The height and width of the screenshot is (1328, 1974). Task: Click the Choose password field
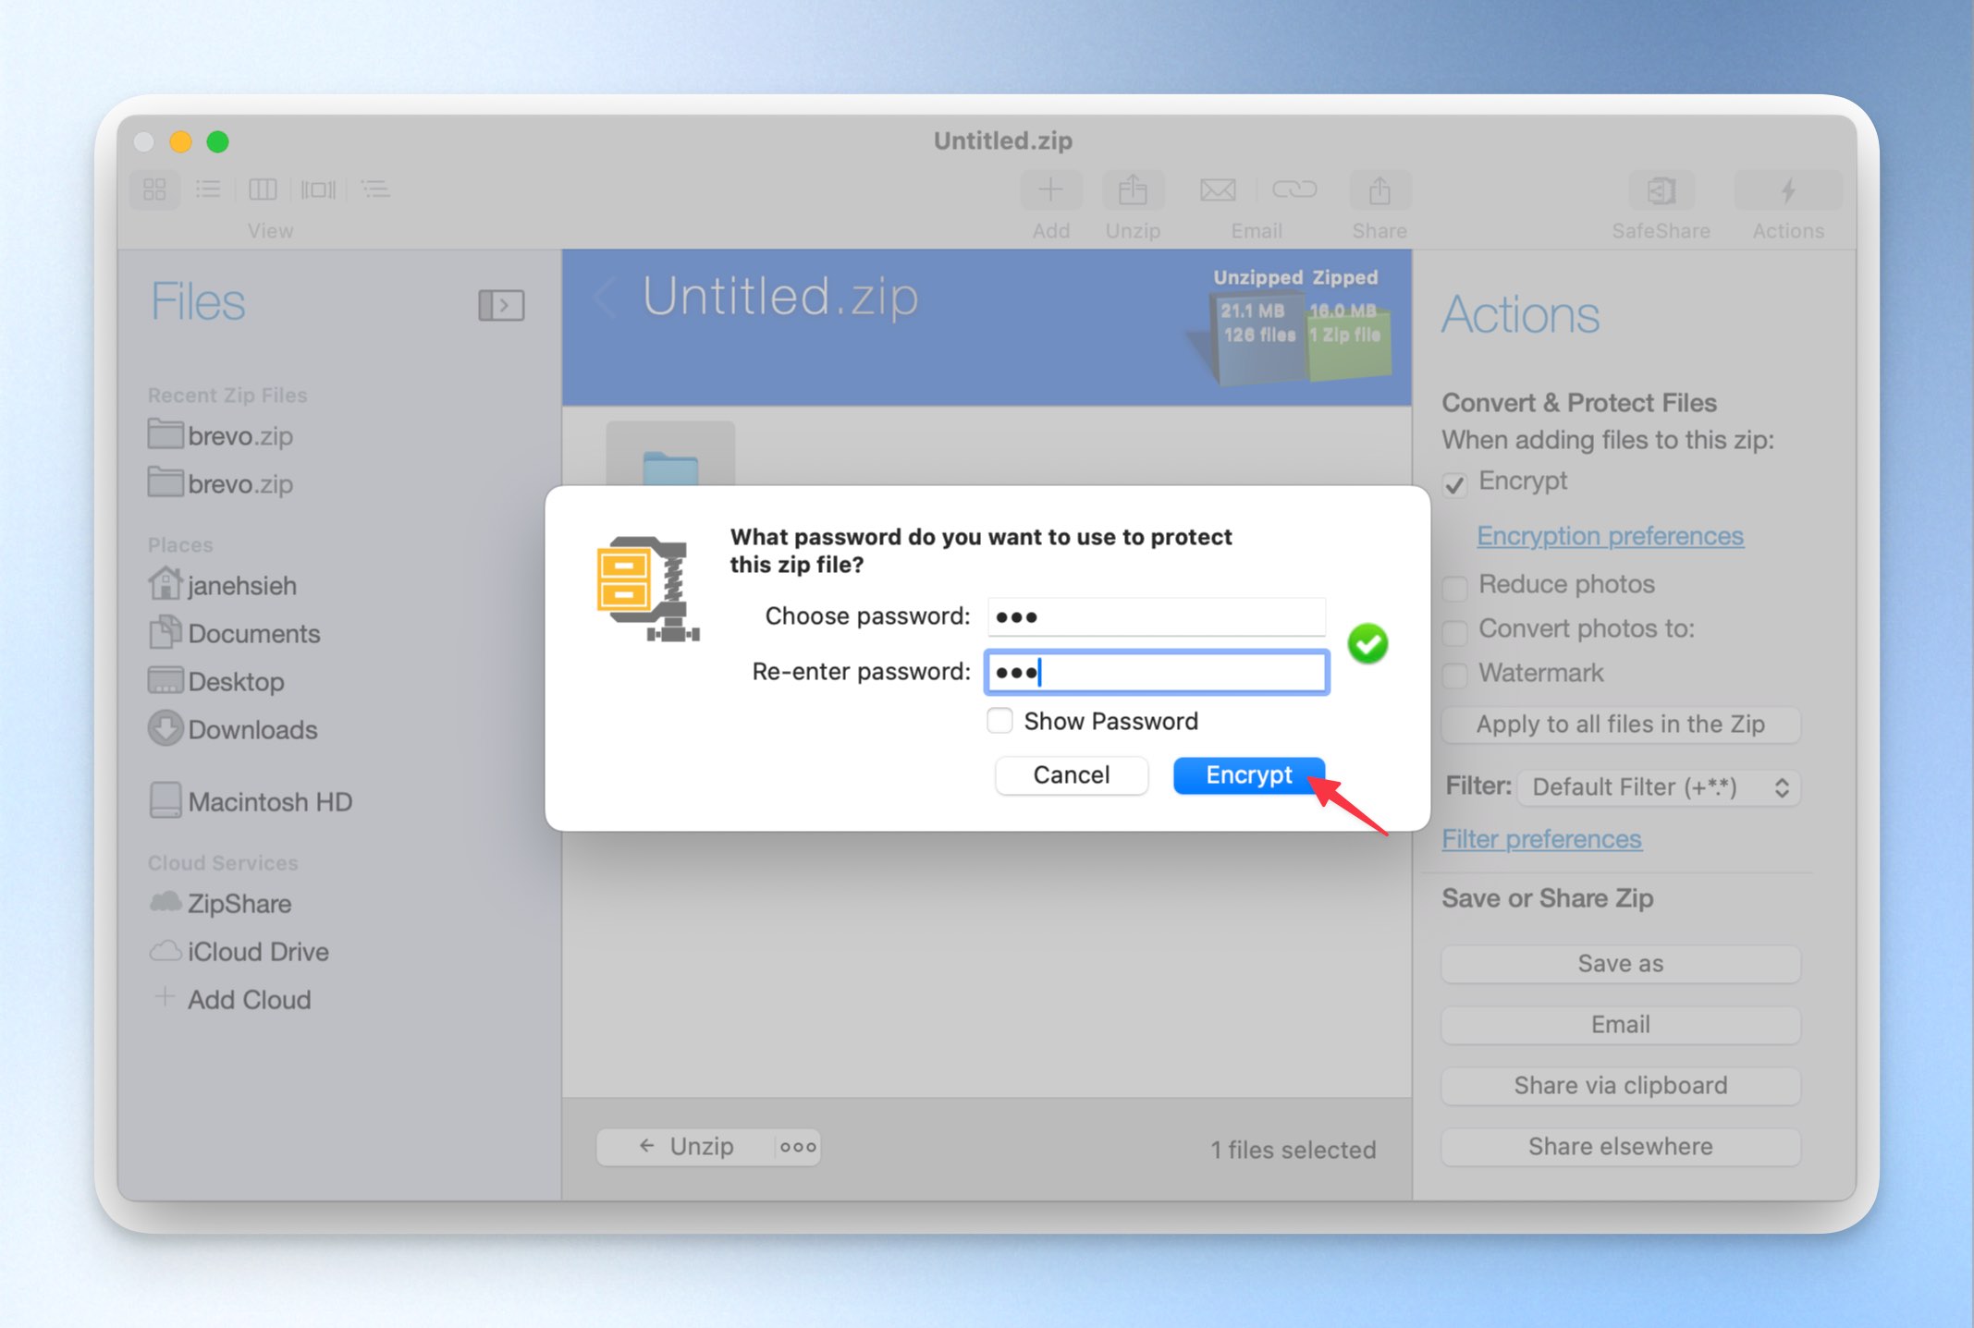click(x=1156, y=616)
